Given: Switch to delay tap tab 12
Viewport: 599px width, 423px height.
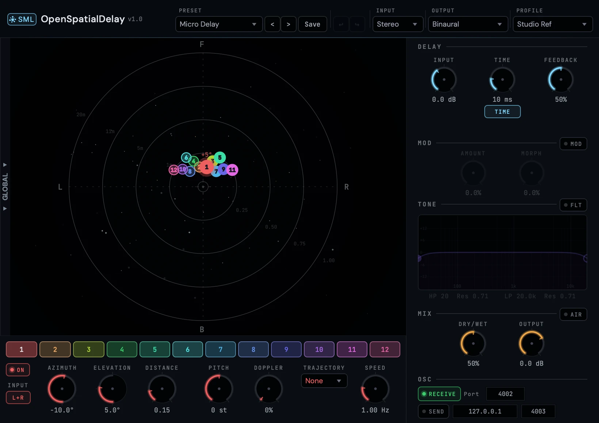Looking at the screenshot, I should [385, 349].
